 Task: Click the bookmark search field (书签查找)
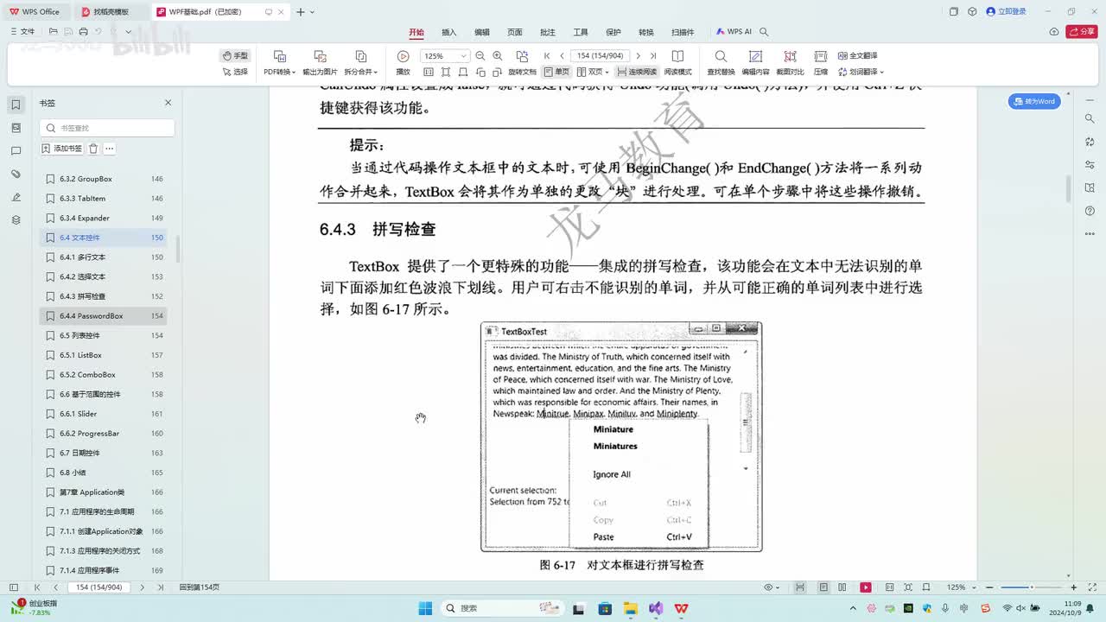pyautogui.click(x=107, y=128)
